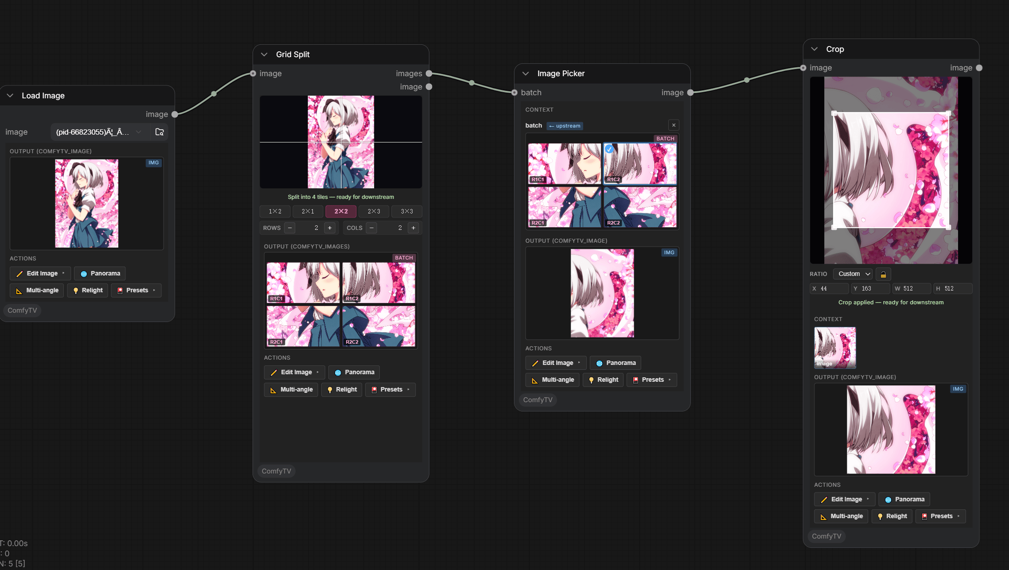This screenshot has height=570, width=1009.
Task: Pick tile R1C1 in Image Picker batch
Action: [x=565, y=163]
